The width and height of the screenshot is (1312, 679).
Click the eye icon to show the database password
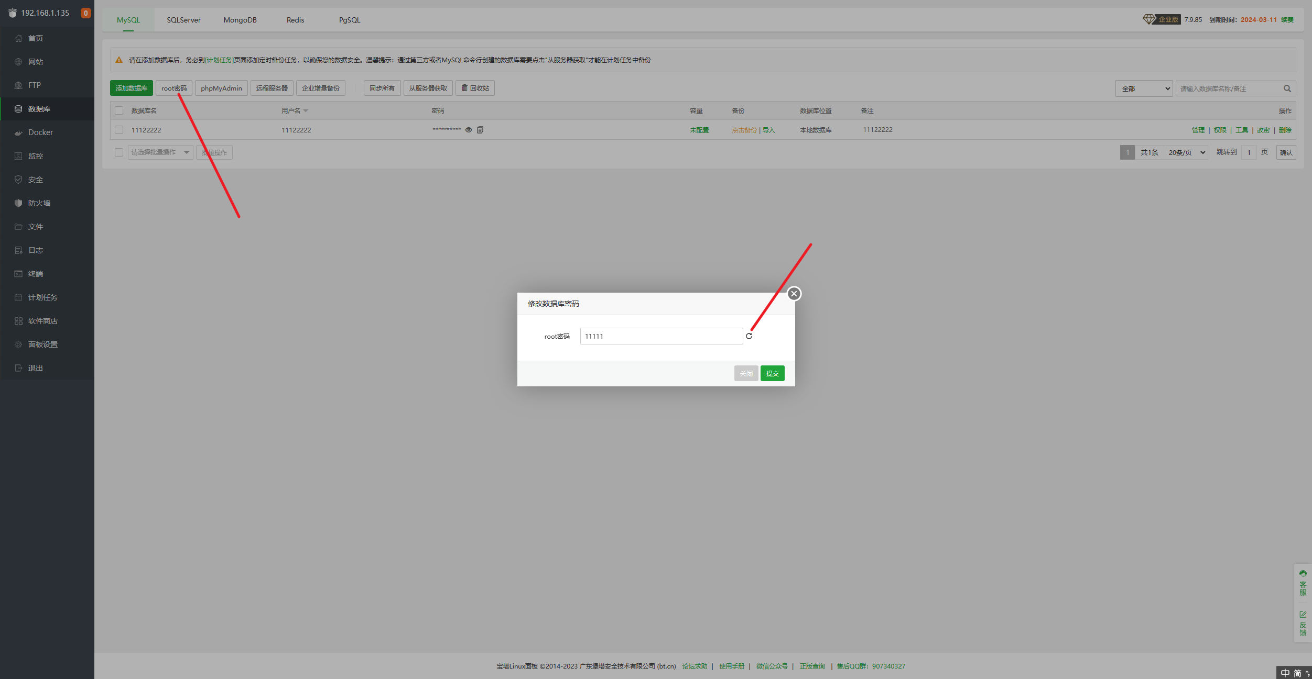pos(469,130)
